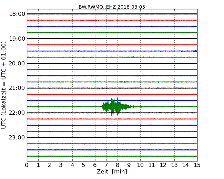This screenshot has height=179, width=224.
Task: Click the 22:00 y-axis label
Action: point(17,113)
